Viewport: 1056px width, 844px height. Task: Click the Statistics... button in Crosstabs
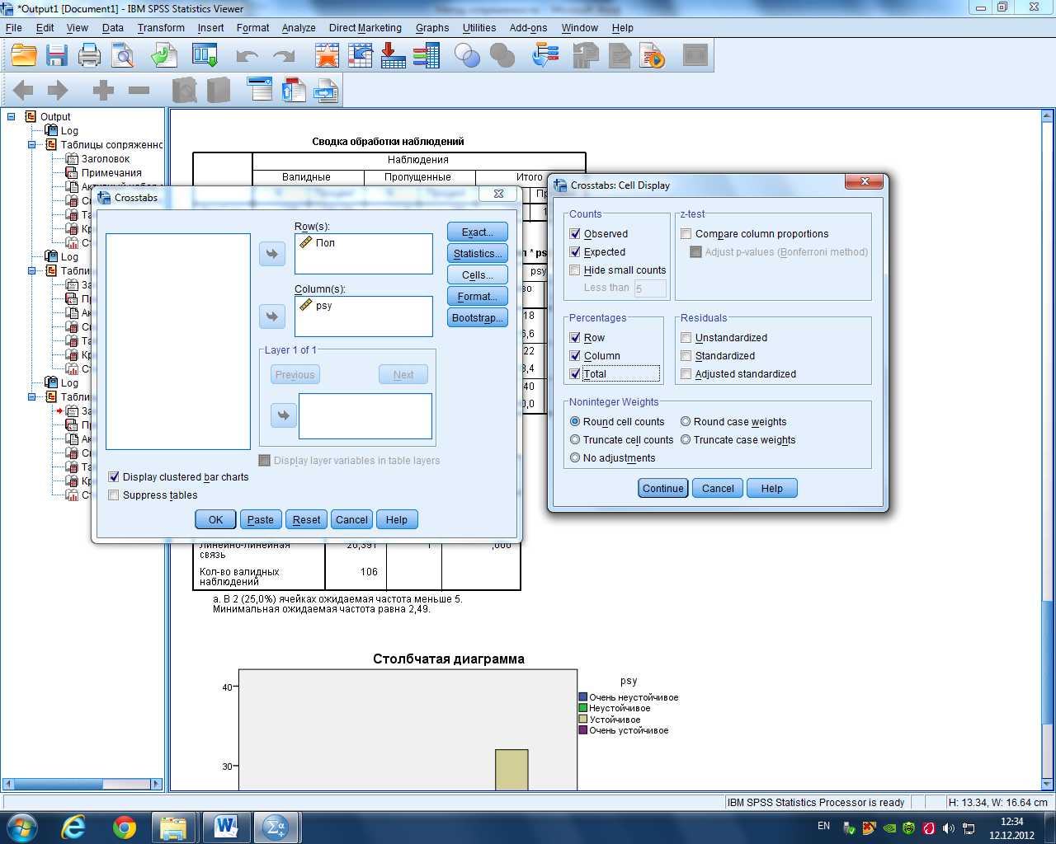click(478, 254)
